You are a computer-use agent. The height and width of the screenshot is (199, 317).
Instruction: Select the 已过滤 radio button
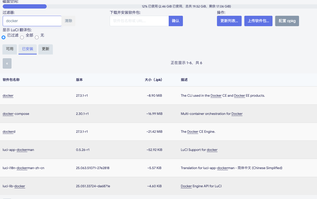pyautogui.click(x=3, y=37)
